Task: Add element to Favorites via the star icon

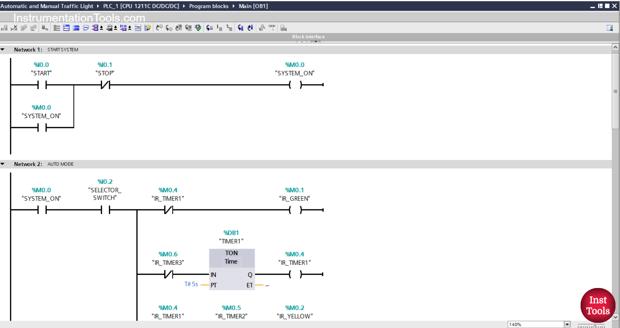Action: pos(148,28)
